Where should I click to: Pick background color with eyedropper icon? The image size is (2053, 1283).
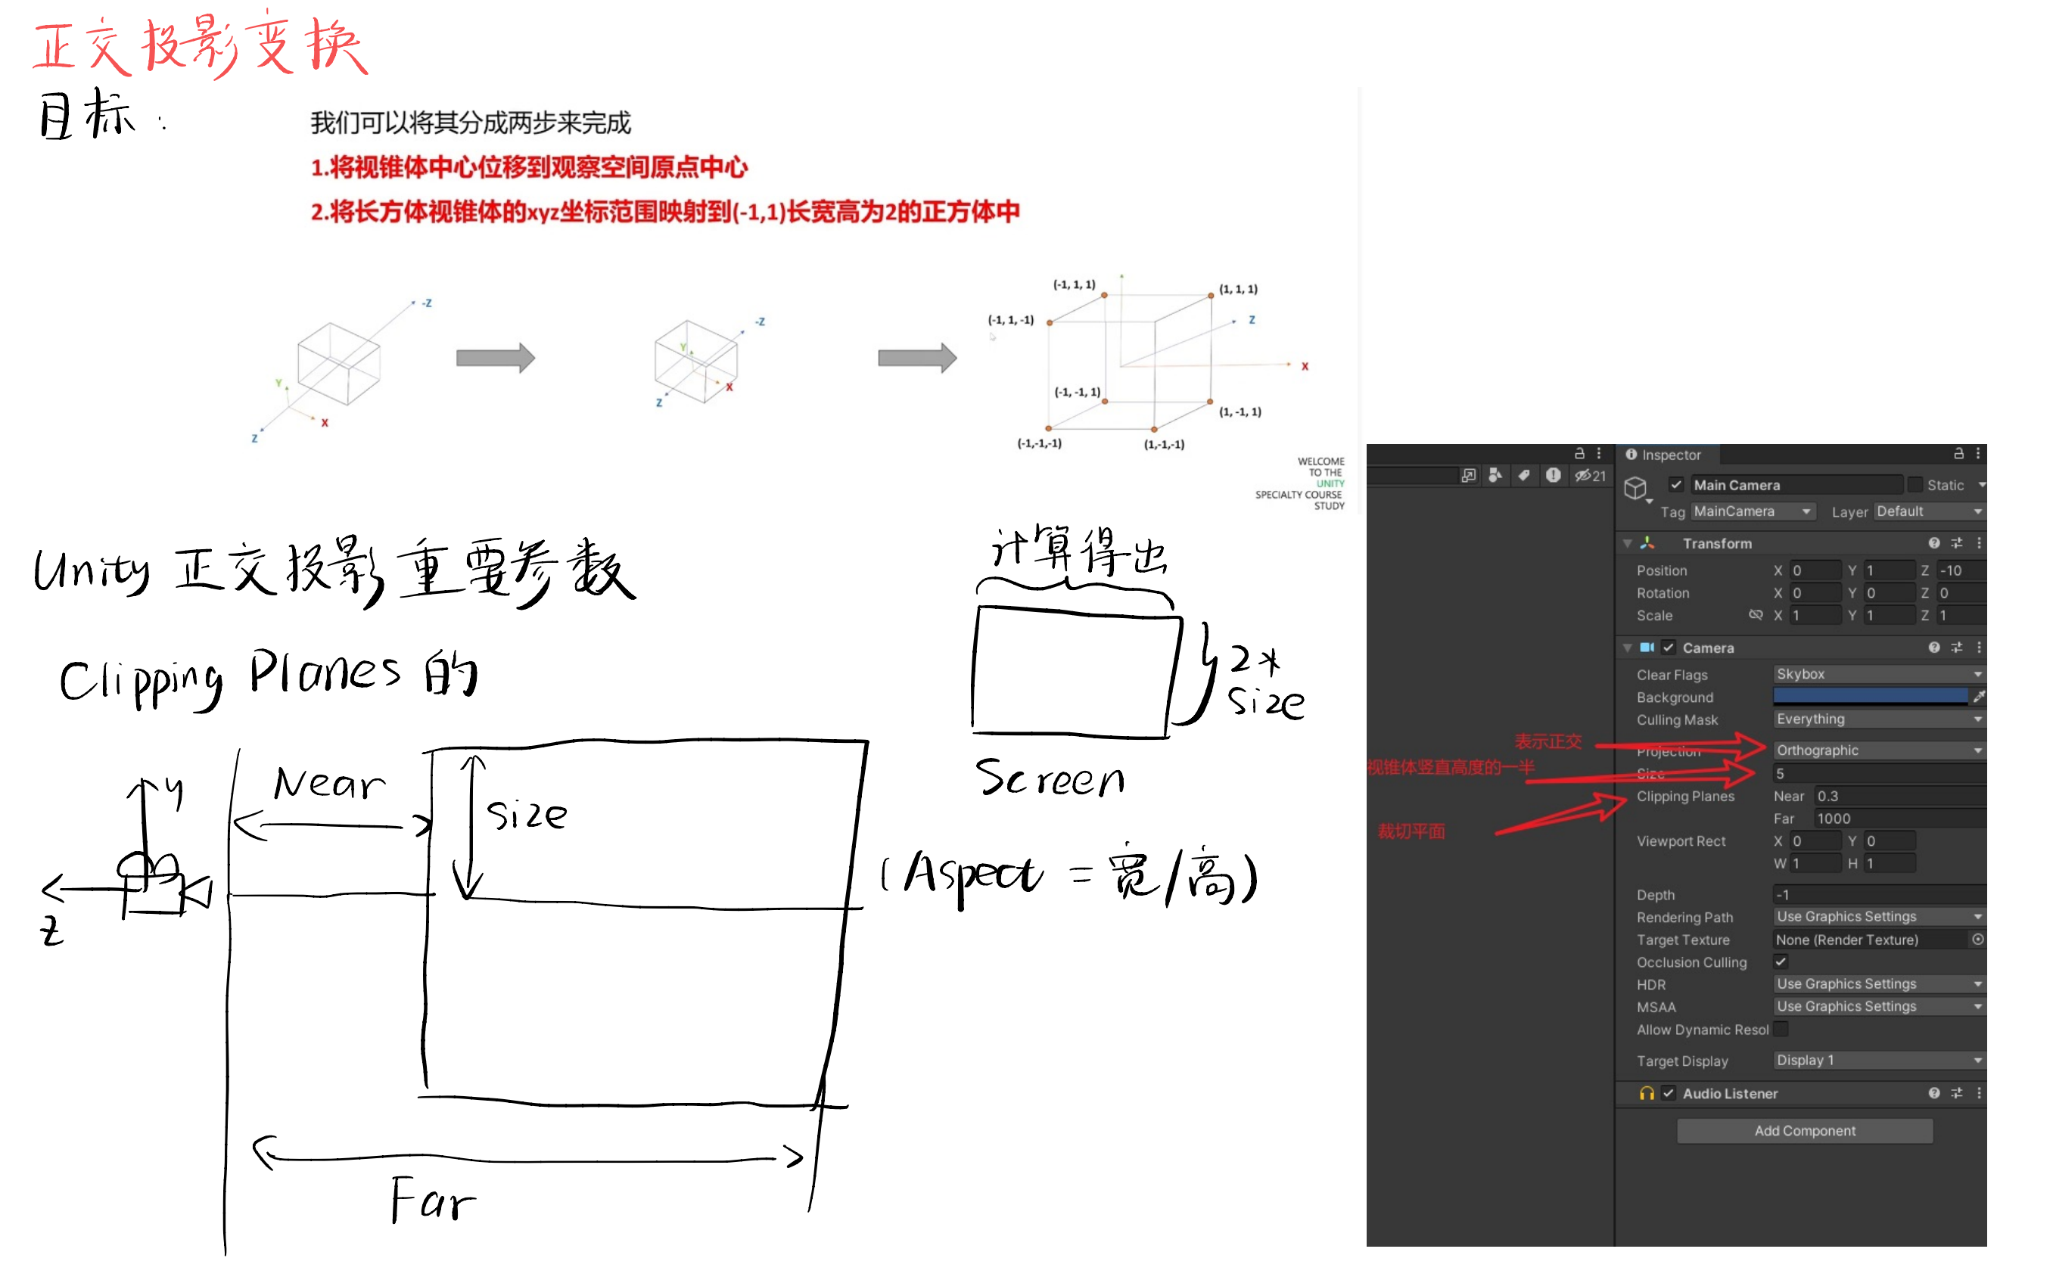click(1978, 697)
